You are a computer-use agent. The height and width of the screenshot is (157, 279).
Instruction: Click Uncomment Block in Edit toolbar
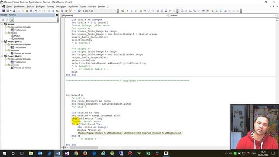[221, 11]
